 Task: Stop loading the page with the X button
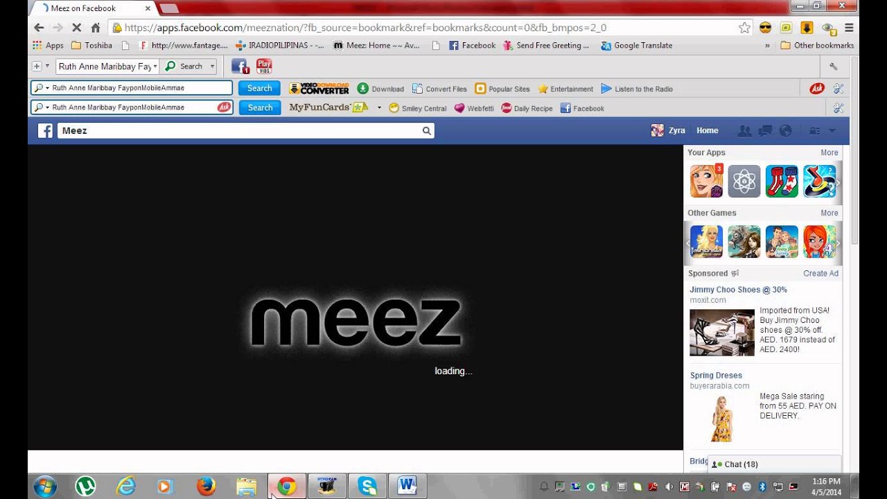(x=76, y=28)
